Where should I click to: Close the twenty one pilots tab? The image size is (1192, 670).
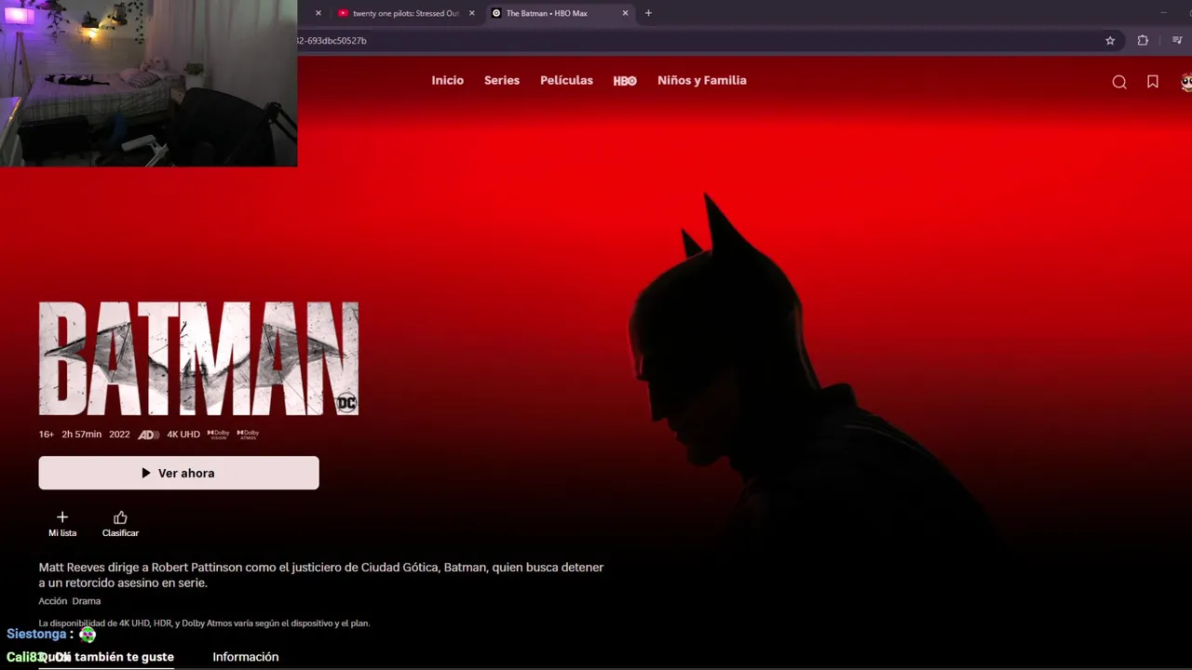(x=472, y=13)
